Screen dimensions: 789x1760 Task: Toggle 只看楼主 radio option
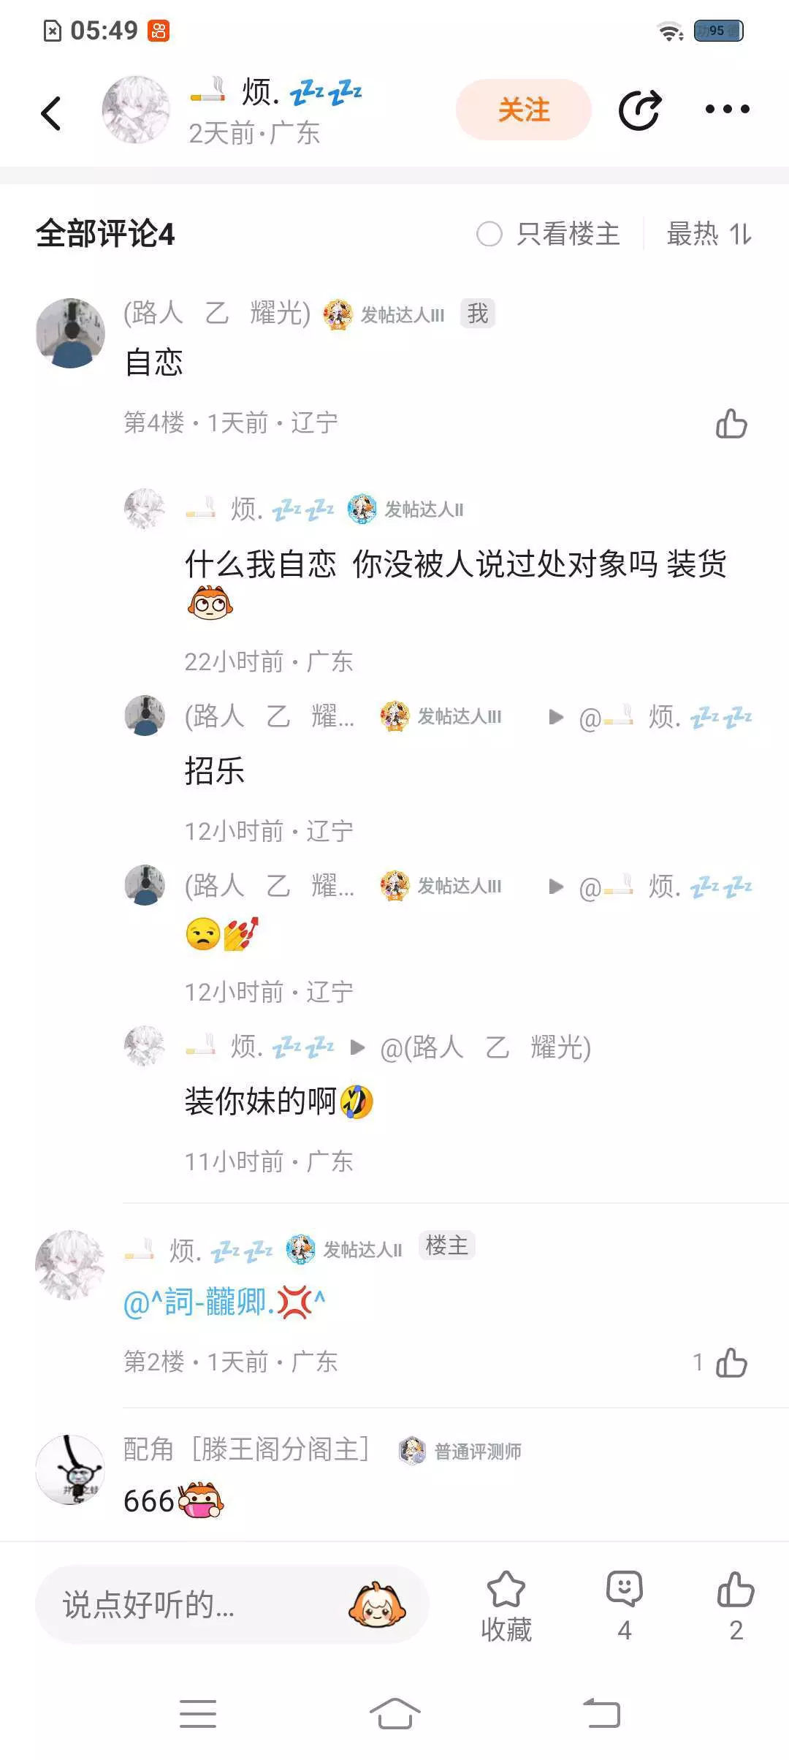(x=548, y=235)
